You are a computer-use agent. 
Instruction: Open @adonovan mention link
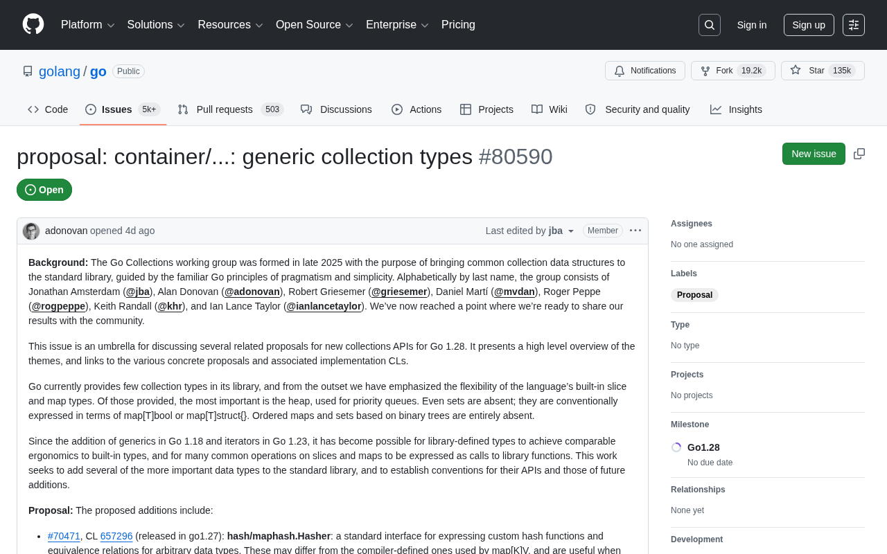point(252,292)
